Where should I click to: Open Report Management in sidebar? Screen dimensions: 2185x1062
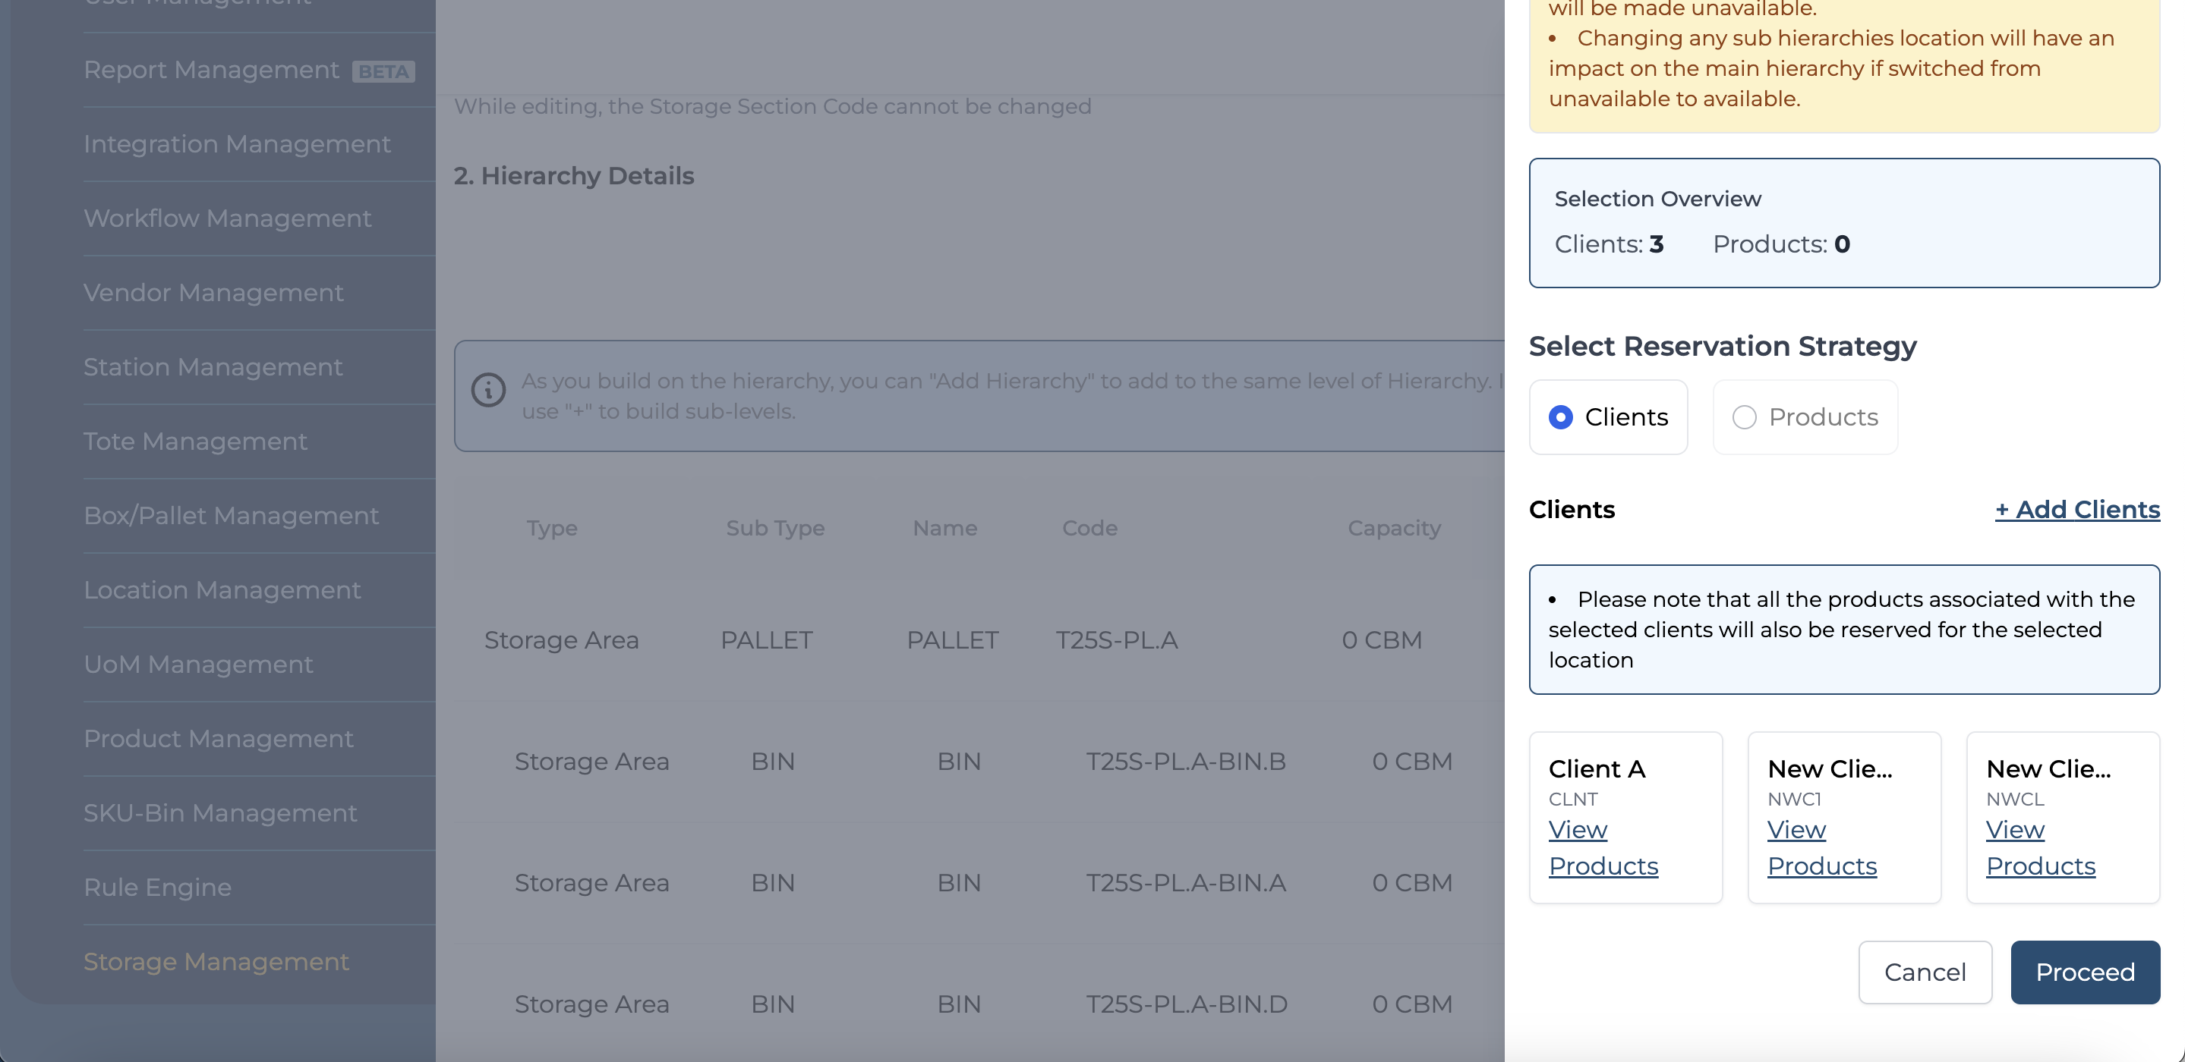coord(211,71)
